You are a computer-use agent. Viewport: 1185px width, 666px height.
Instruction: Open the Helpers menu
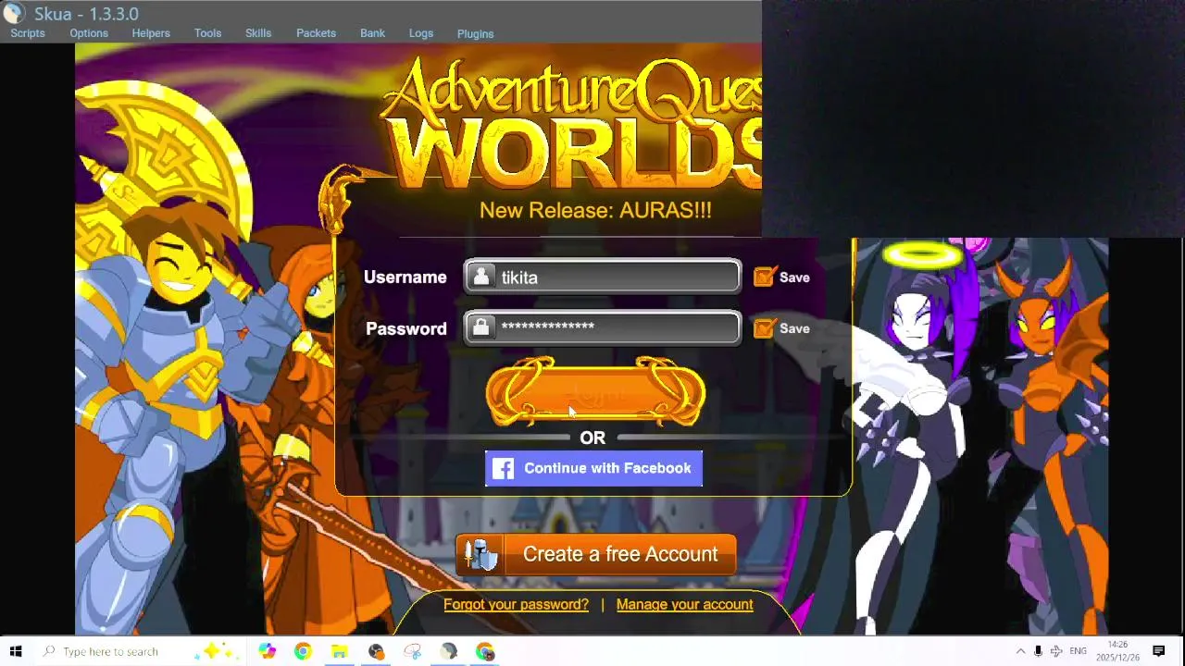coord(151,33)
